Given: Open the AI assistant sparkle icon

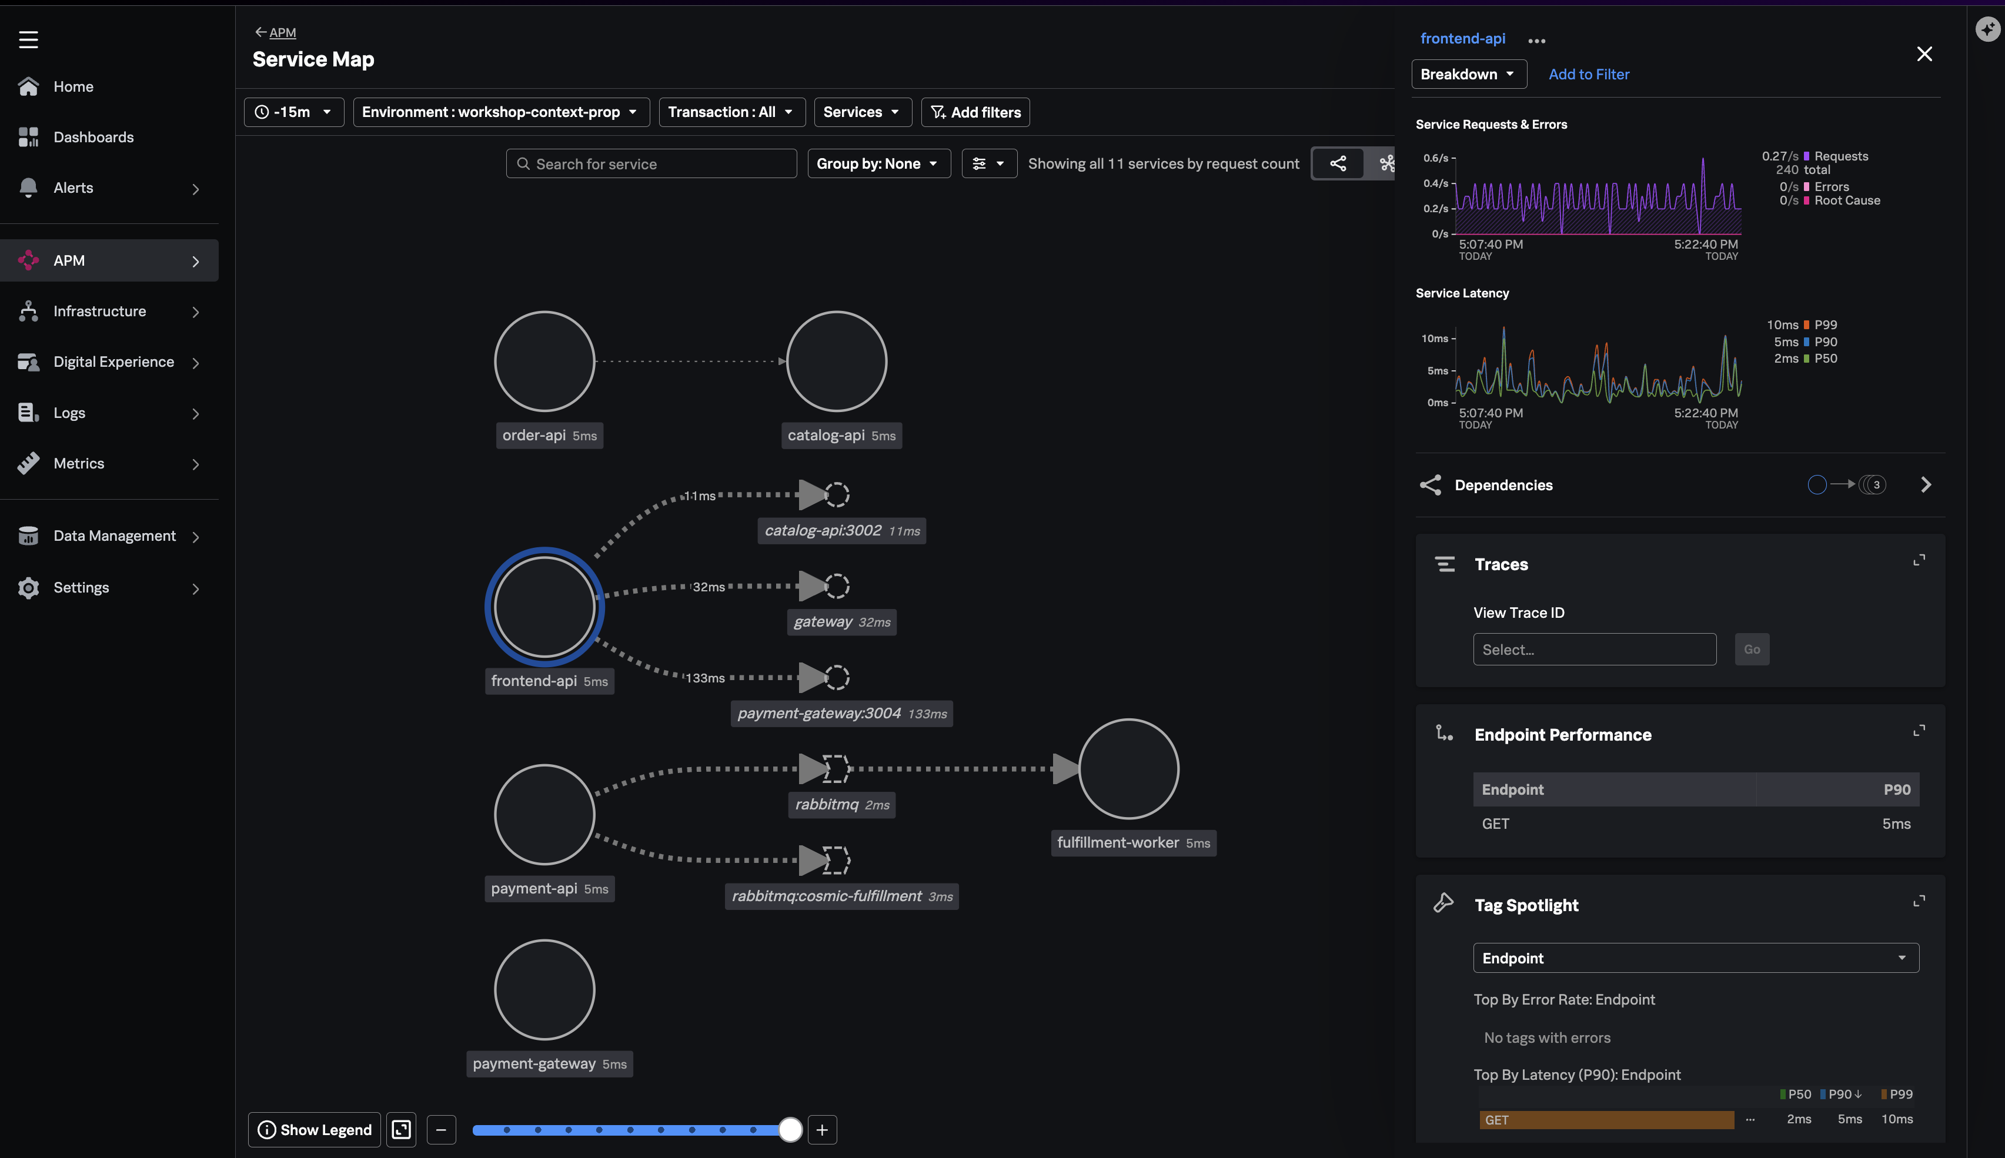Looking at the screenshot, I should click(x=1987, y=29).
